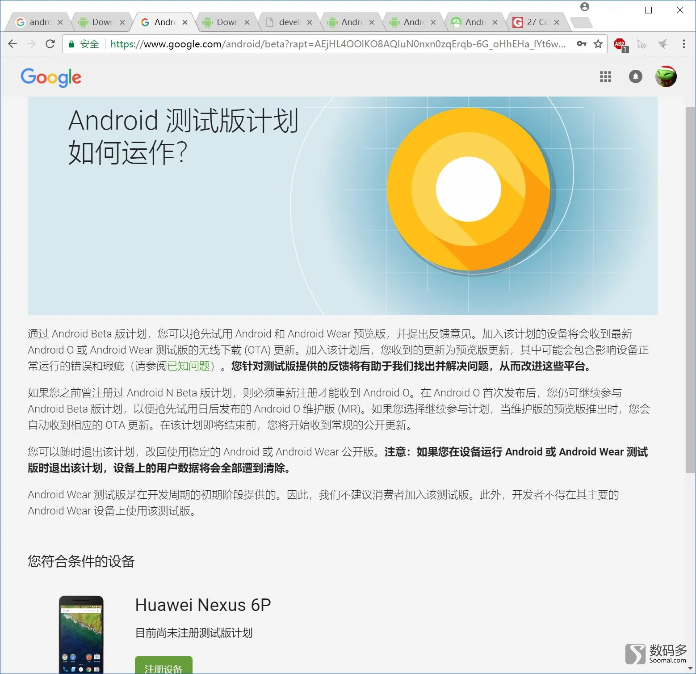Click the green 注册设备 button
Image resolution: width=696 pixels, height=674 pixels.
pos(164,665)
